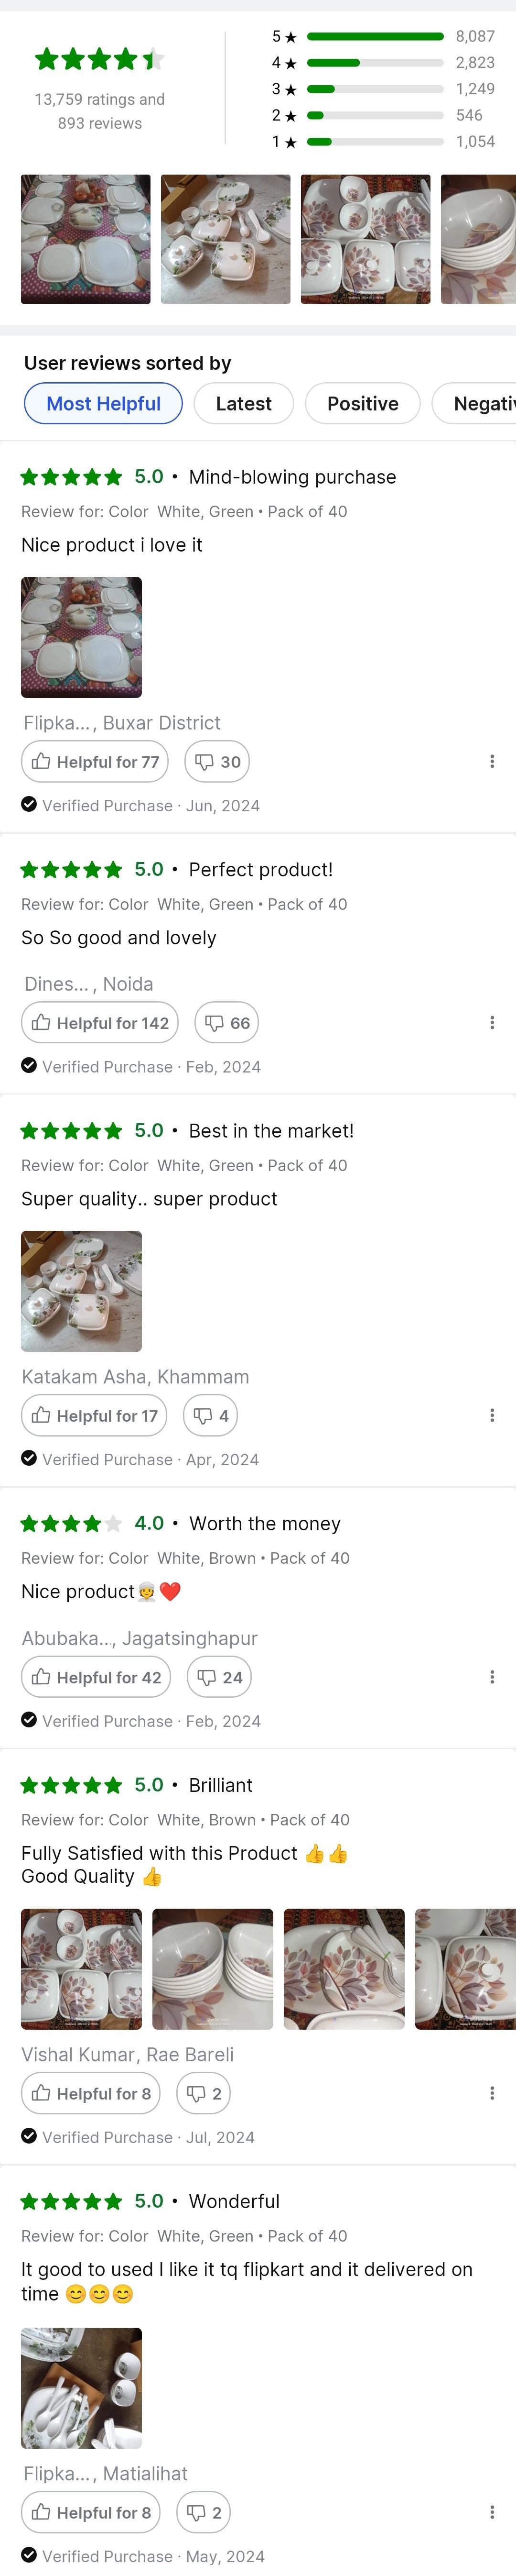Image resolution: width=516 pixels, height=2576 pixels.
Task: View the photo in Katakam Asha's review
Action: (82, 1291)
